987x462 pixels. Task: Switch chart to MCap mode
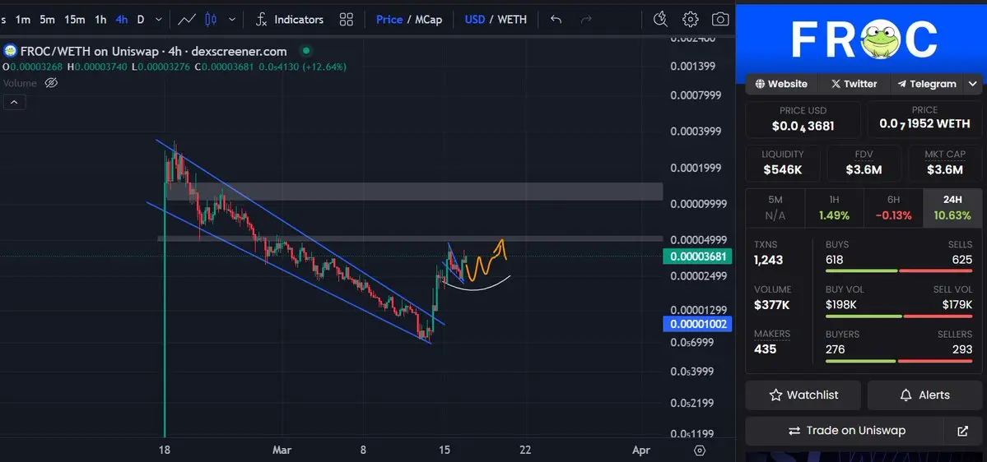pyautogui.click(x=429, y=20)
